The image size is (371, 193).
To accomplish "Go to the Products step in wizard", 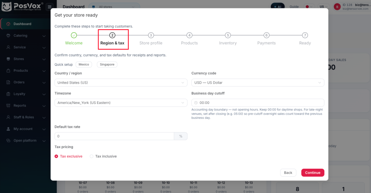I will coord(189,39).
